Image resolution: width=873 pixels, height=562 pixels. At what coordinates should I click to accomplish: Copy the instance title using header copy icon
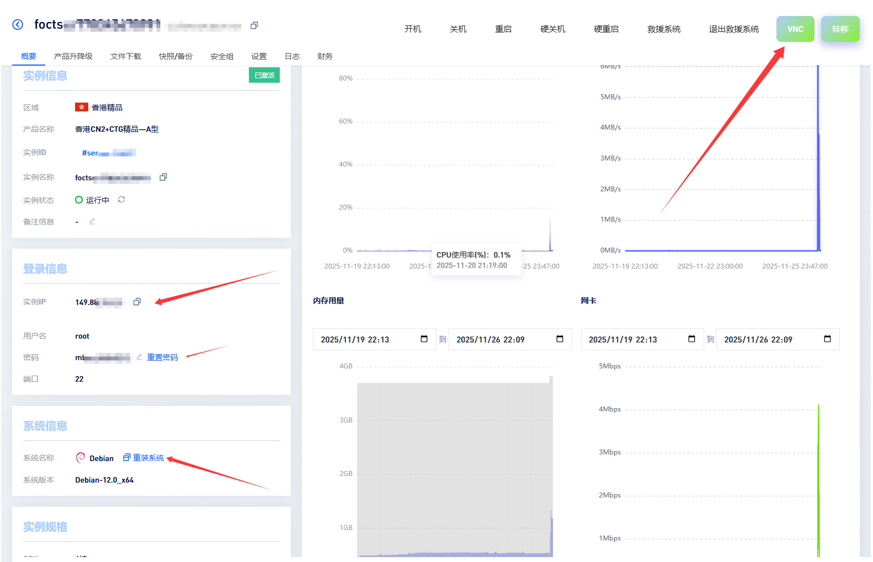coord(254,25)
